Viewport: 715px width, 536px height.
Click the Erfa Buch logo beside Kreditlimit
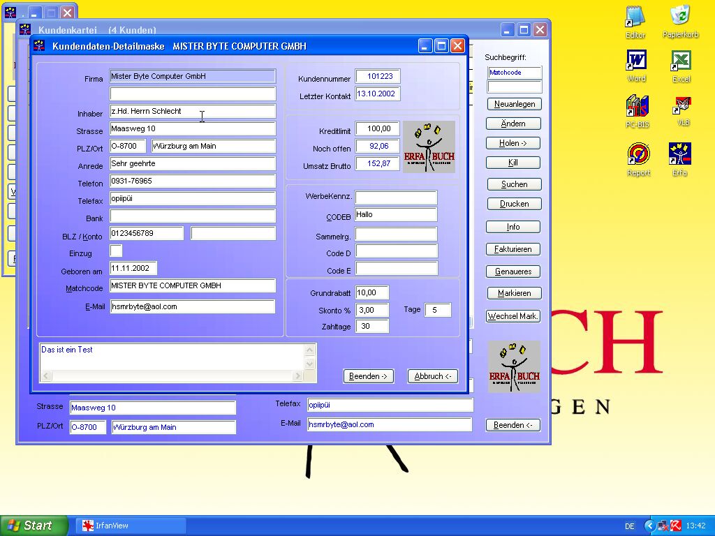[429, 147]
